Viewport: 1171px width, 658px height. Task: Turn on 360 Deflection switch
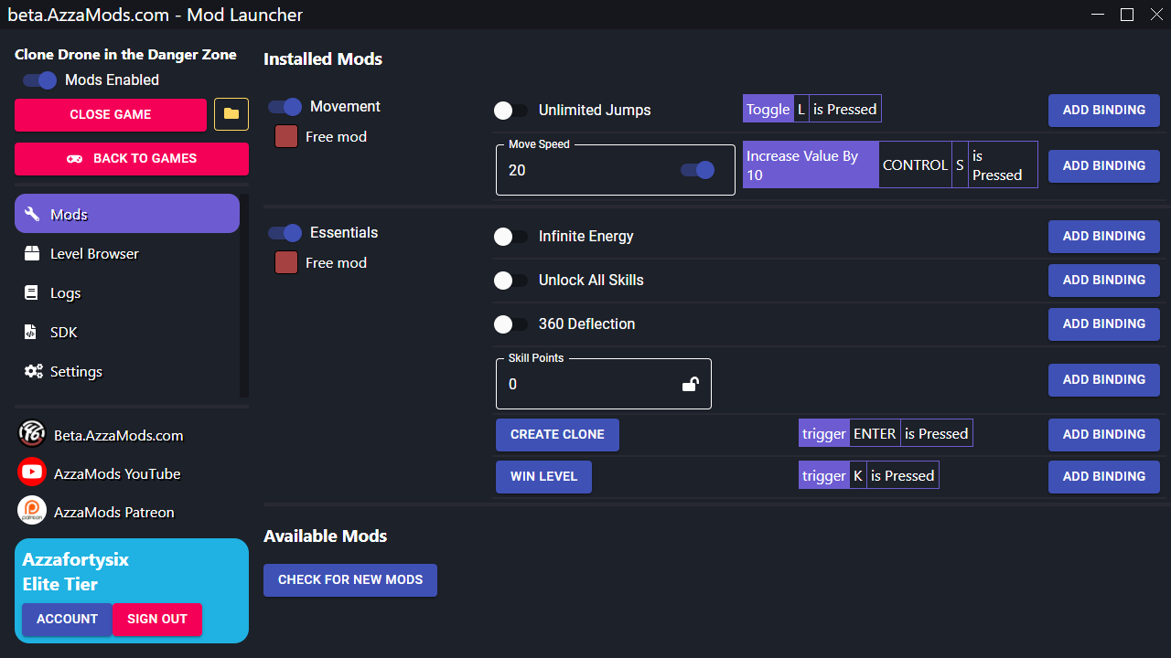(510, 324)
